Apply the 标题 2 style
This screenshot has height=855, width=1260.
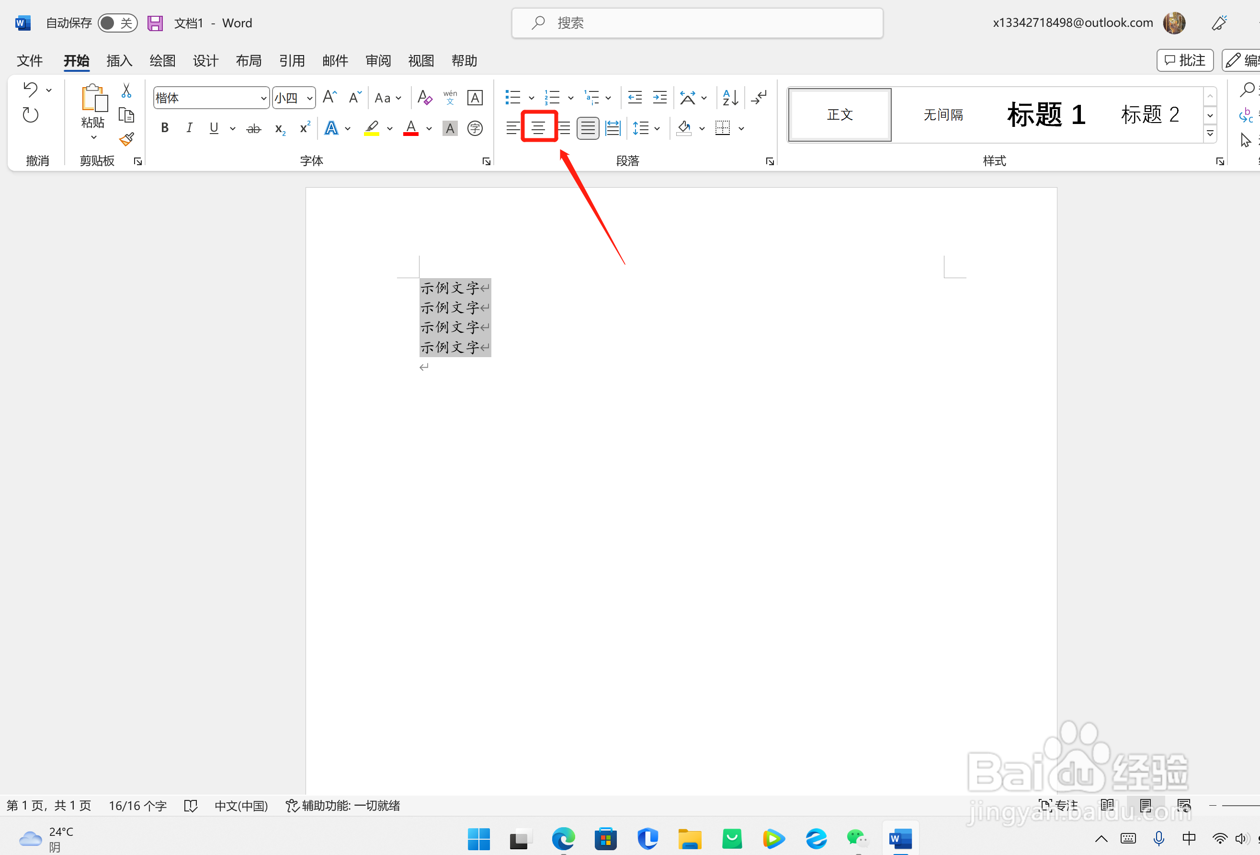tap(1150, 115)
